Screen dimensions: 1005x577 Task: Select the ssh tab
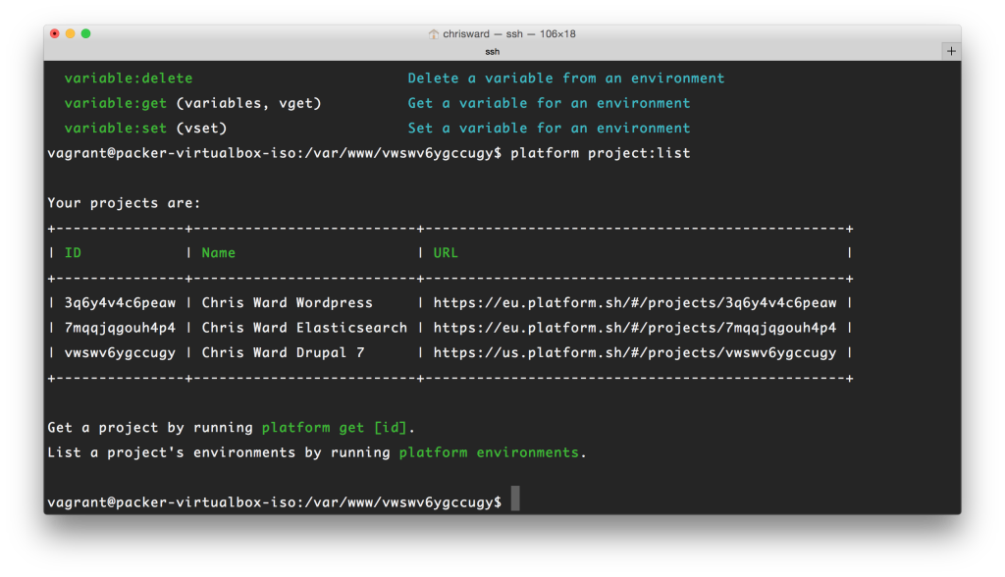click(x=493, y=51)
